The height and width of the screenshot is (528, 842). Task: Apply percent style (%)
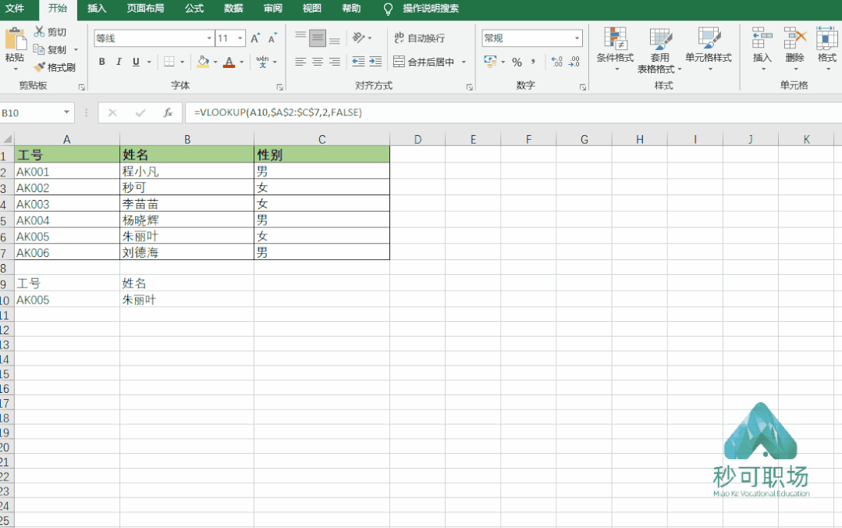(517, 62)
